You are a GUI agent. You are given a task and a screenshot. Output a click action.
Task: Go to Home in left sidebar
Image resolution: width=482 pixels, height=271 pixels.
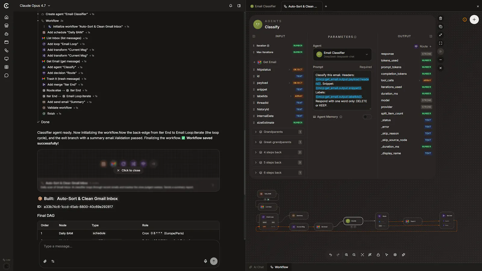(6, 17)
